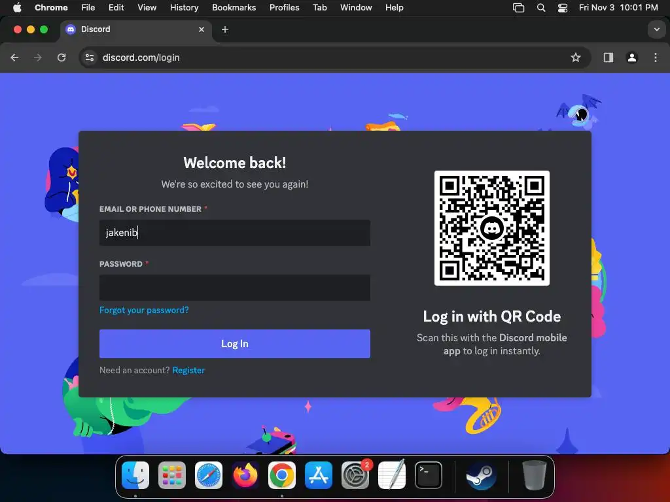
Task: Open the View menu
Action: [147, 8]
